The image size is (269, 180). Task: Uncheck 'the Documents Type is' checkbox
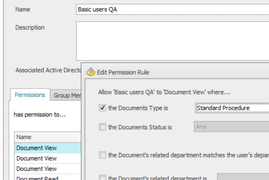click(x=102, y=108)
